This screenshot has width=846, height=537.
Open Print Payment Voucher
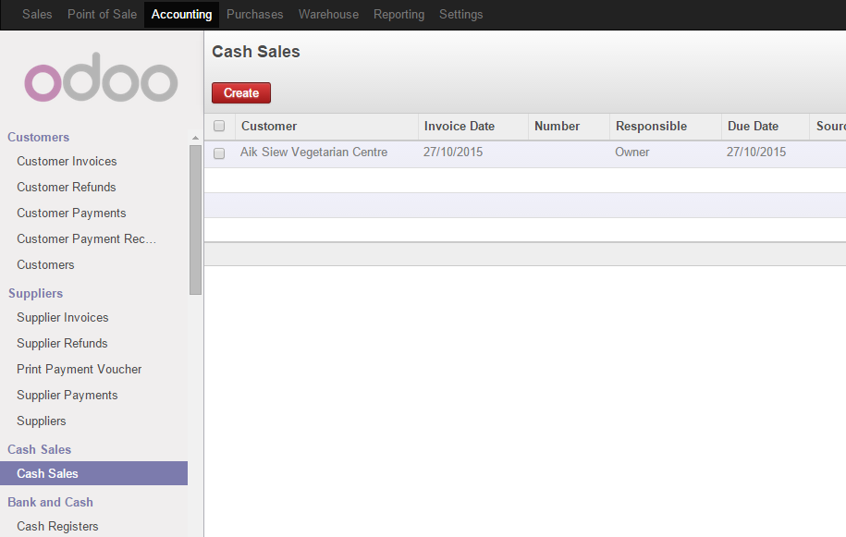tap(80, 369)
